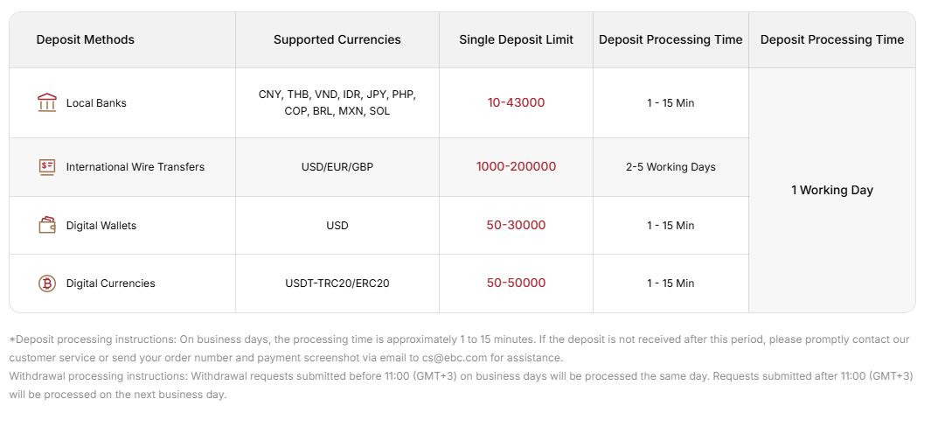Click the Local Banks bank icon
The width and height of the screenshot is (931, 427).
(46, 102)
